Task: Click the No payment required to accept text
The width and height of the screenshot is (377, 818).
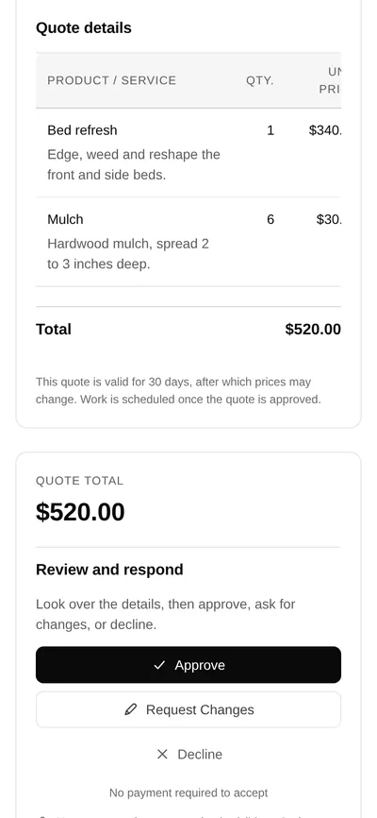Action: [188, 792]
